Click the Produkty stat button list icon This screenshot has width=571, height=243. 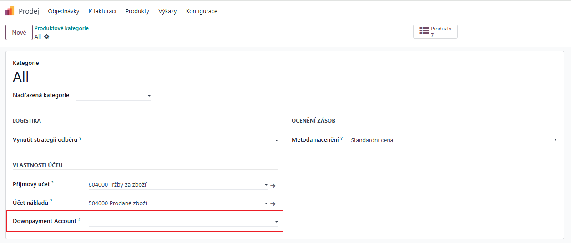click(424, 31)
